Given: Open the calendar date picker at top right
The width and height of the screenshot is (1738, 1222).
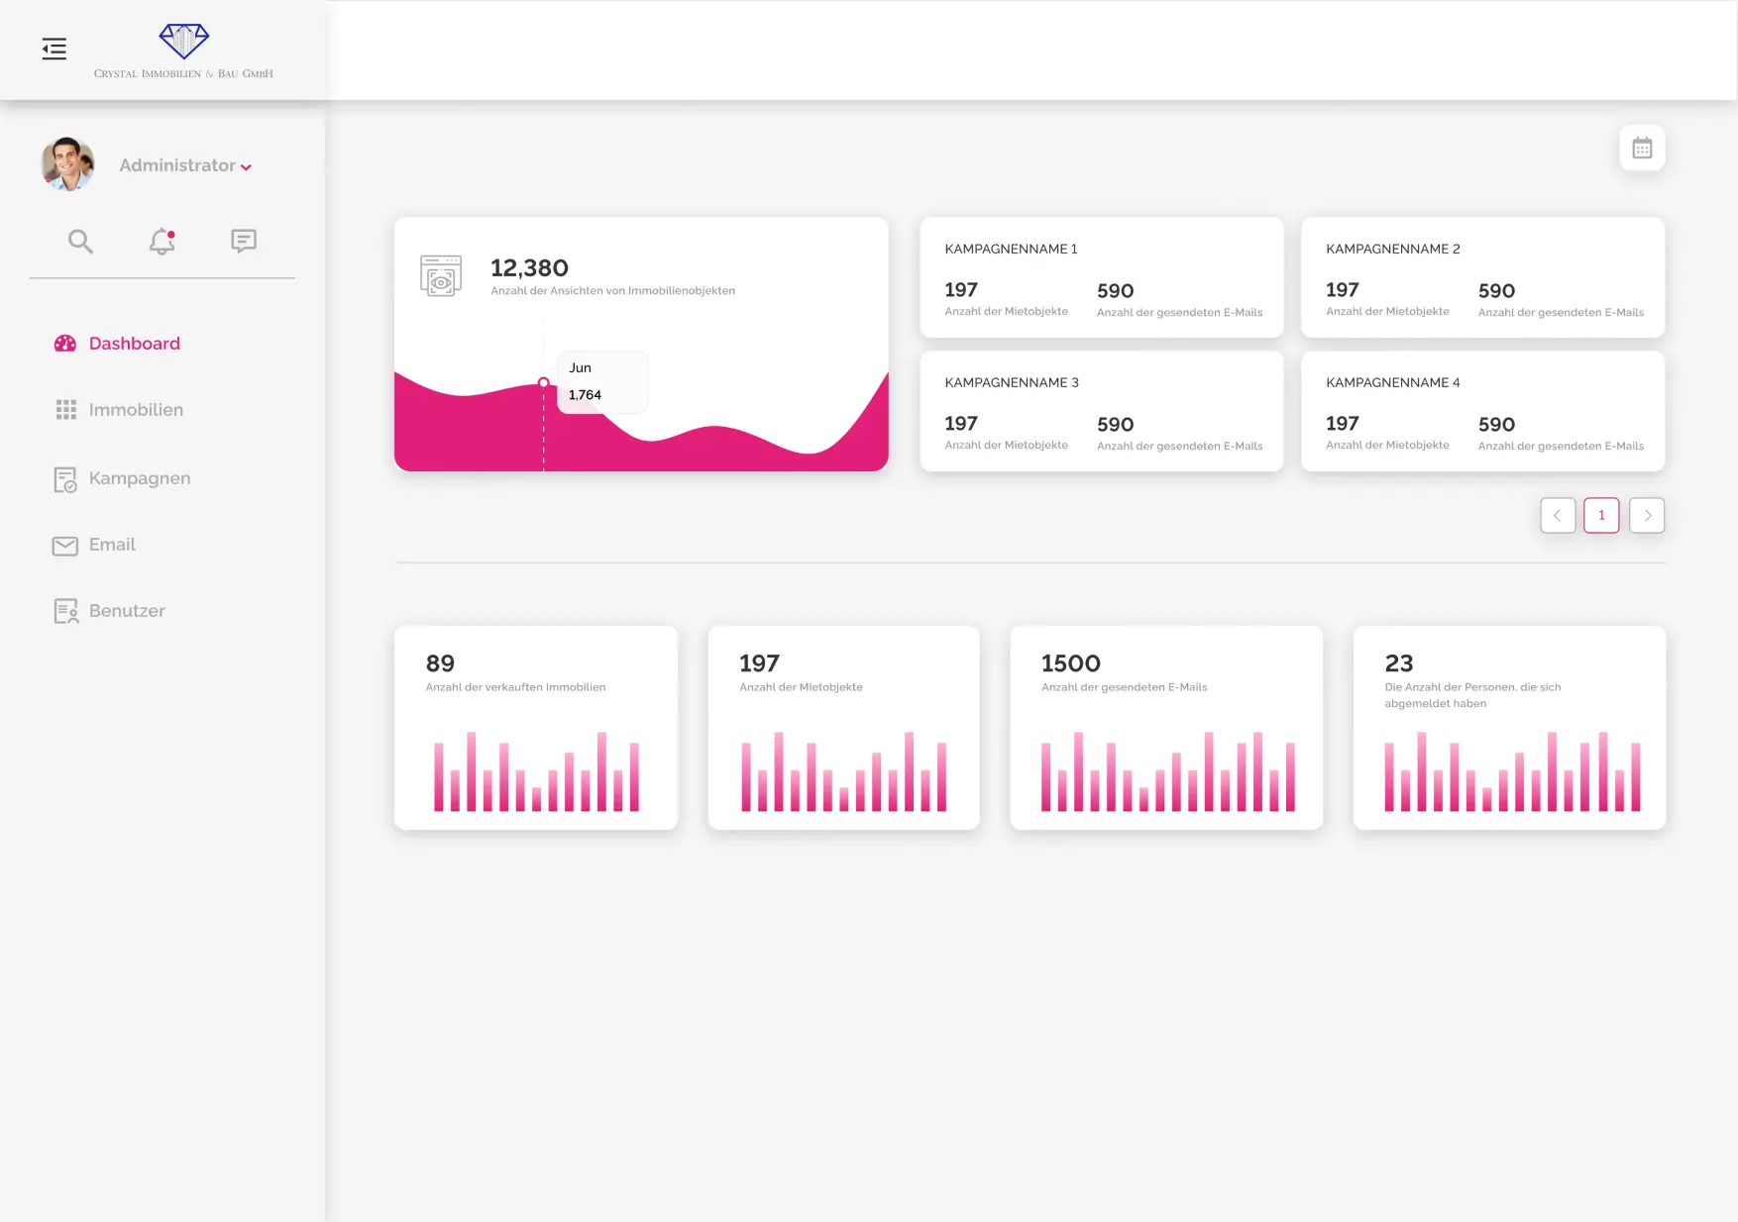Looking at the screenshot, I should point(1642,147).
